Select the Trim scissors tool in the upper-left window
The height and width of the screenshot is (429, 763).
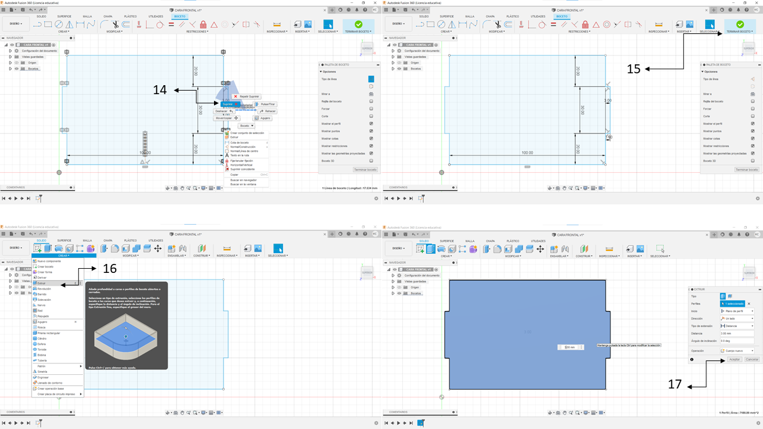point(116,24)
